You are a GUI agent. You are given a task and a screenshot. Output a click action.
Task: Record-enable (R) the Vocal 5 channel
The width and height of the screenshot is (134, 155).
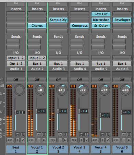pos(129,140)
